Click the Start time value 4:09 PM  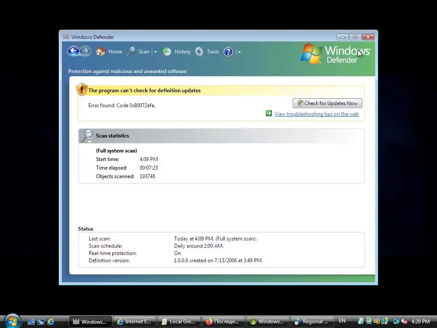149,159
